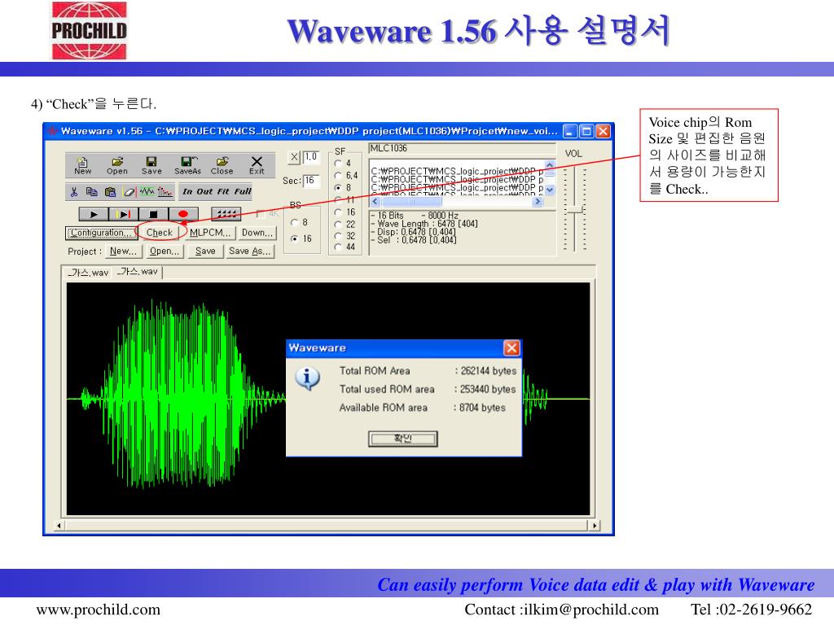Screen dimensions: 834x625
Task: Play the selected region
Action: click(x=124, y=214)
